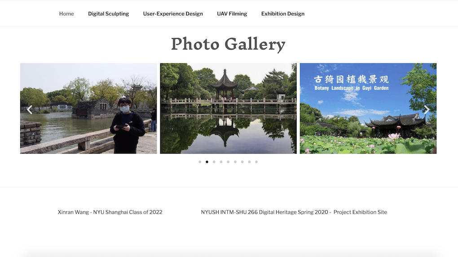Select the fourth carousel pagination dot
Viewport: 458px width, 257px height.
point(221,162)
